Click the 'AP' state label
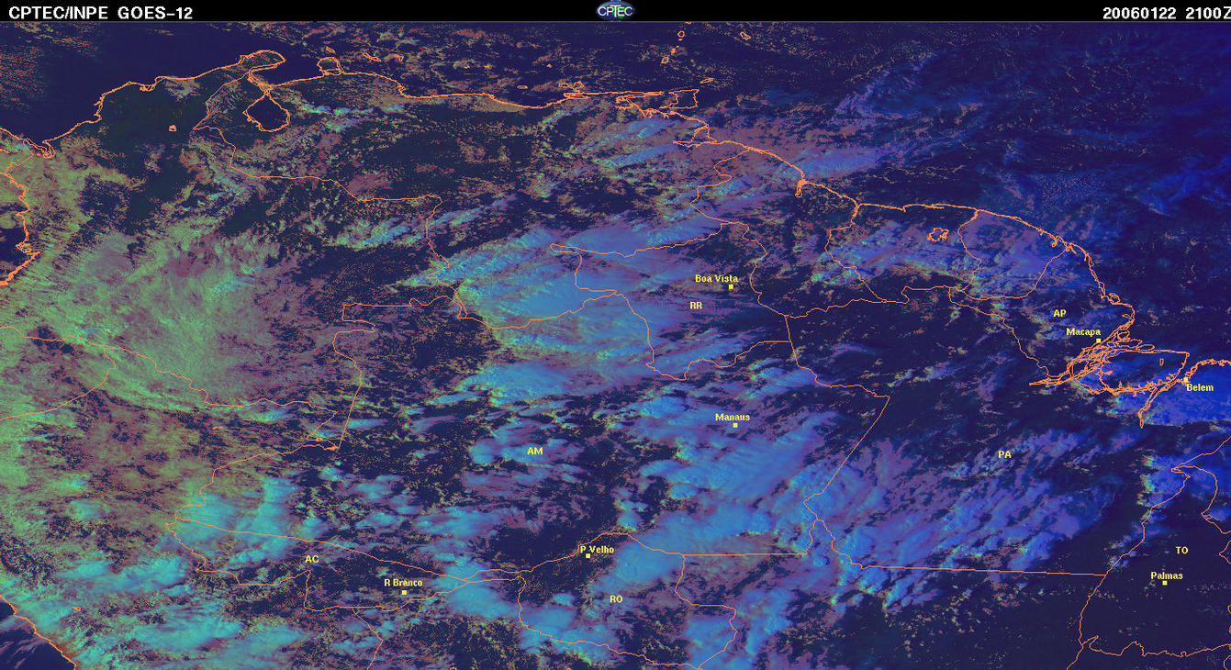 click(1059, 313)
